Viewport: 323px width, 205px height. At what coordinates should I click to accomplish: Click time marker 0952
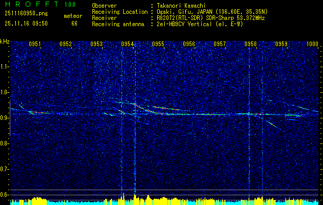pos(66,44)
